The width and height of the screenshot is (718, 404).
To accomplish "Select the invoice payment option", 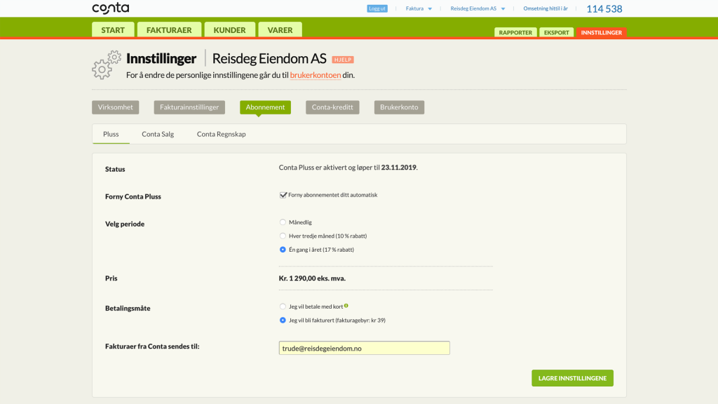I will (283, 320).
